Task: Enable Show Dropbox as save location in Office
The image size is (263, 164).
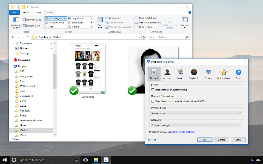Action: pos(153,101)
